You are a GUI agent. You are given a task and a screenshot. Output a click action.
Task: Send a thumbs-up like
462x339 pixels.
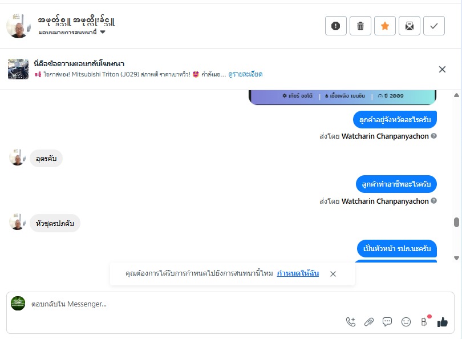[443, 322]
